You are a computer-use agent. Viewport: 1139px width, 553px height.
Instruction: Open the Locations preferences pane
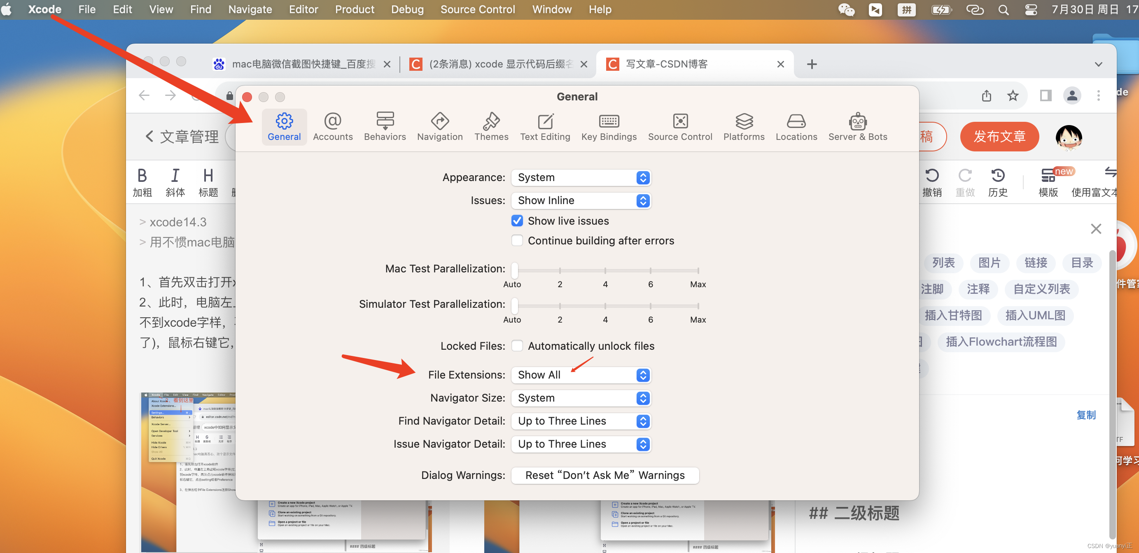[x=796, y=126]
